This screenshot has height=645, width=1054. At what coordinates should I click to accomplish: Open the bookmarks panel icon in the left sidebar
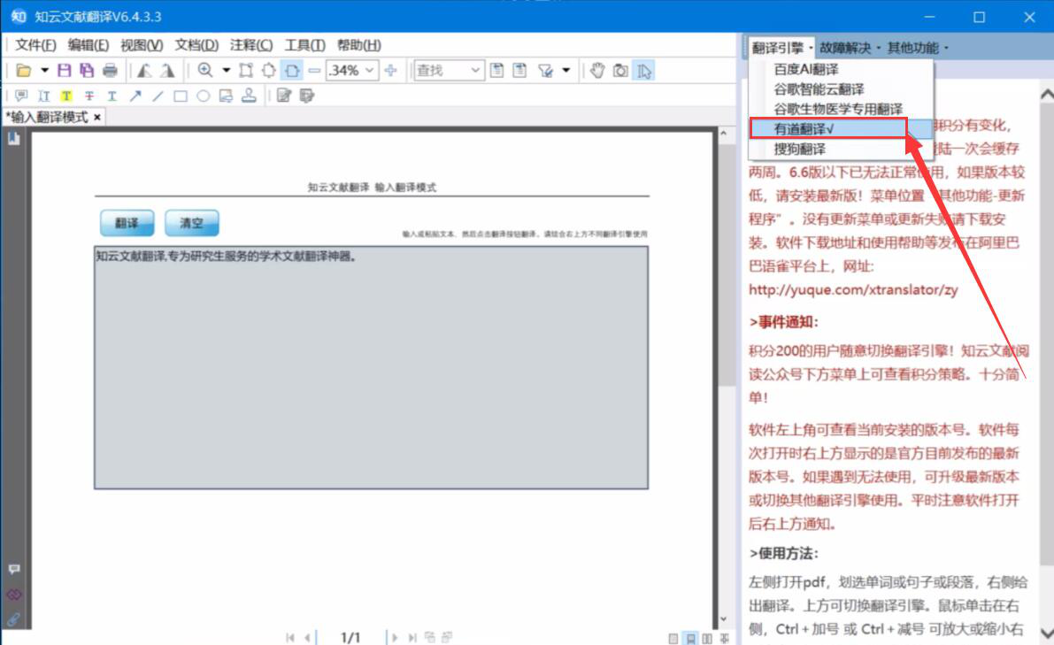point(13,138)
